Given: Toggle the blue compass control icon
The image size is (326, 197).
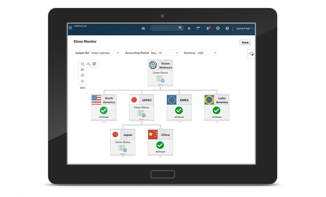Looking at the screenshot, I should point(94,64).
